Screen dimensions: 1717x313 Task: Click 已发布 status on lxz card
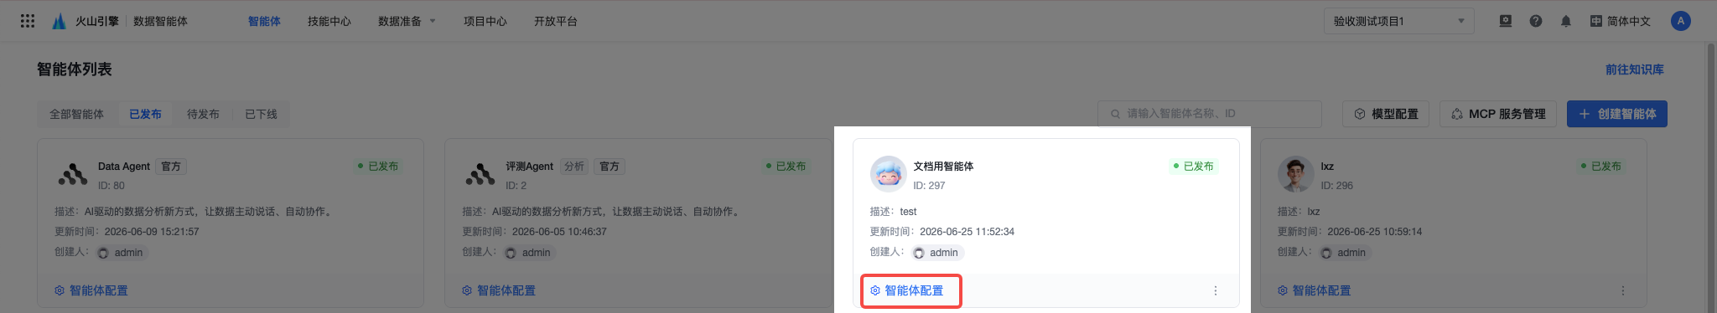point(1600,167)
